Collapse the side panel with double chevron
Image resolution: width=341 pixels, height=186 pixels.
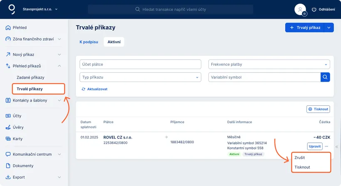click(x=337, y=146)
